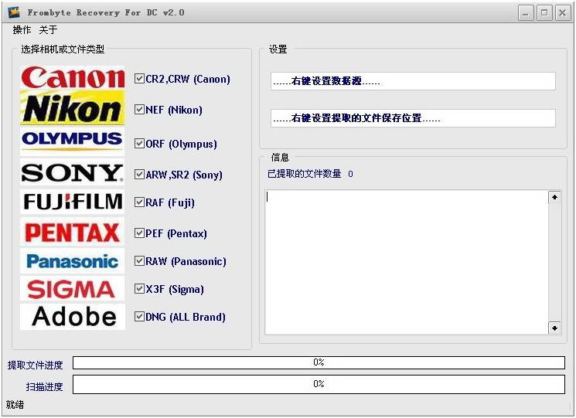This screenshot has height=418, width=576.
Task: Click the 信息 group title
Action: pos(280,158)
